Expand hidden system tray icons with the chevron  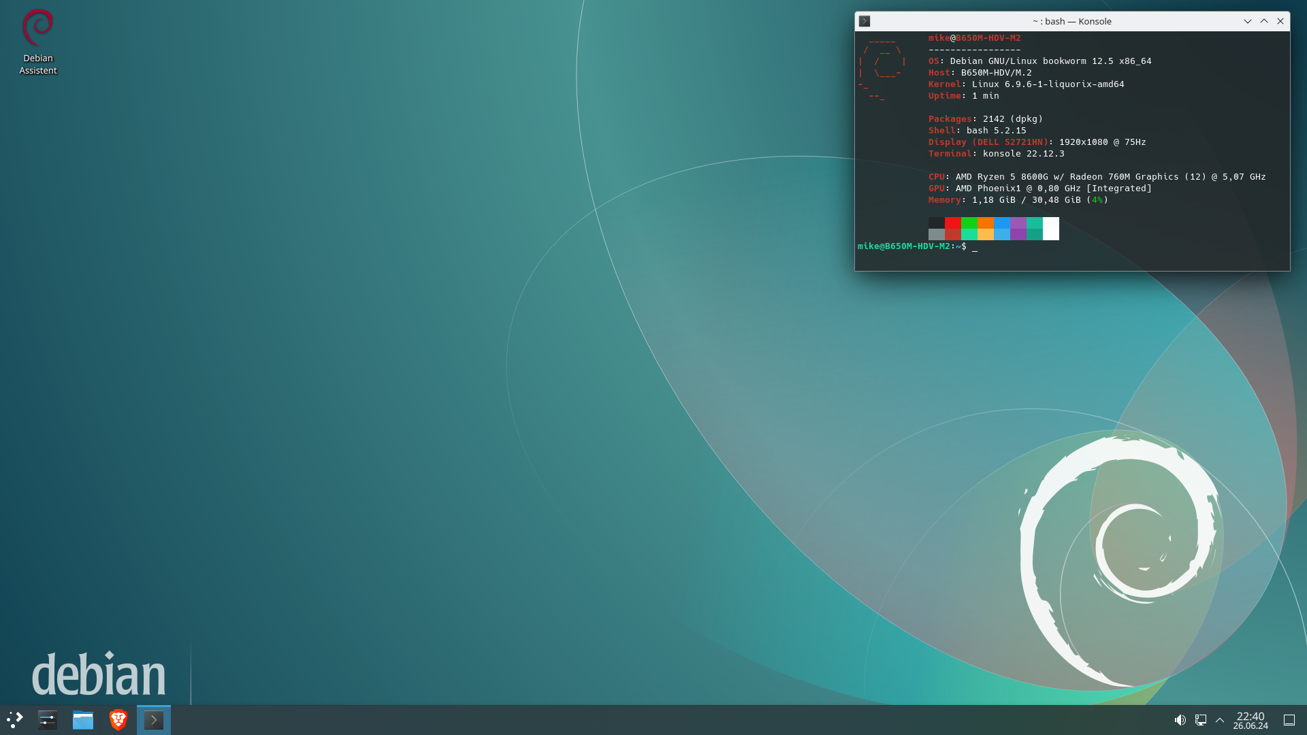pyautogui.click(x=1219, y=719)
